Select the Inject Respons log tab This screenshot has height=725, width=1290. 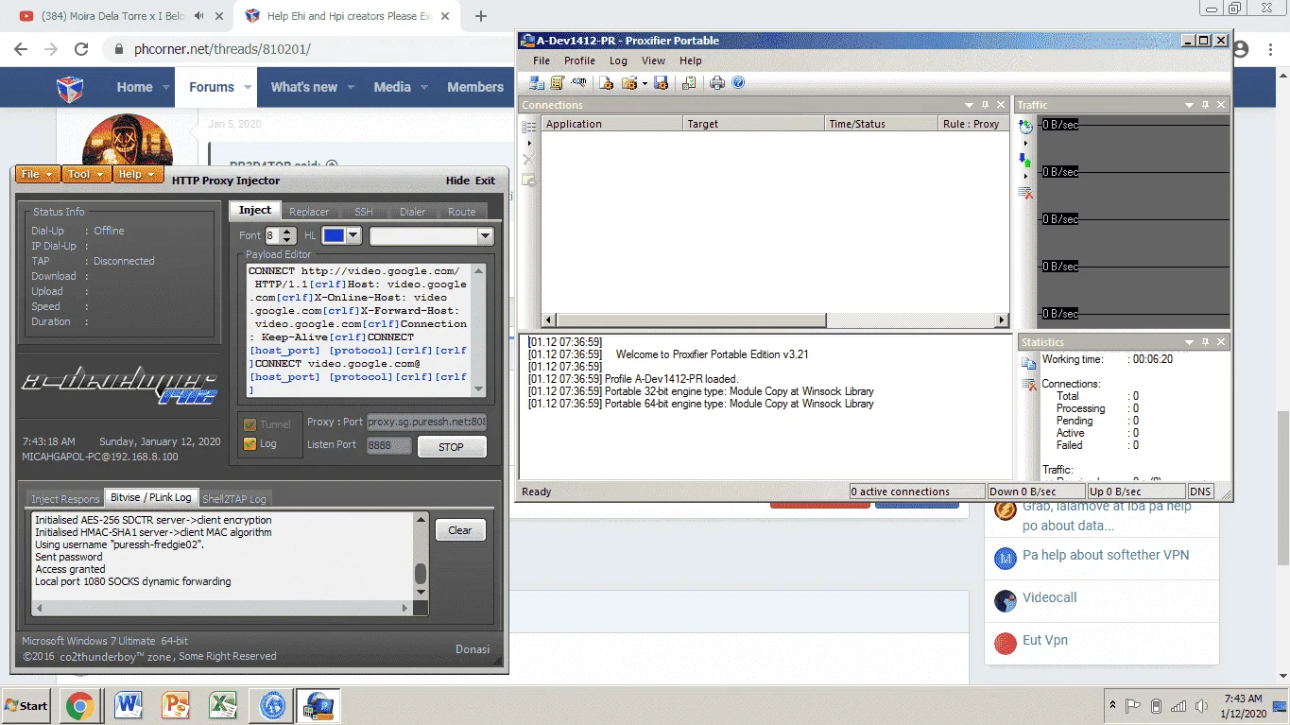click(65, 498)
